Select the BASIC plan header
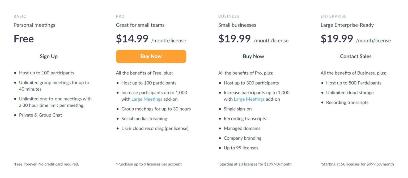The width and height of the screenshot is (408, 178). pyautogui.click(x=20, y=16)
